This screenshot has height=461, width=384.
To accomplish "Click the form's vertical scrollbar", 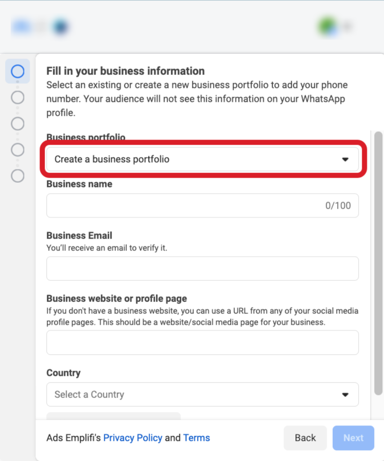I will (x=379, y=263).
